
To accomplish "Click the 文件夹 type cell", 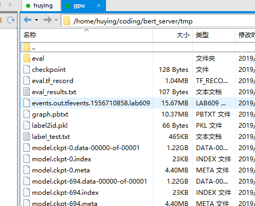I will [205, 59].
